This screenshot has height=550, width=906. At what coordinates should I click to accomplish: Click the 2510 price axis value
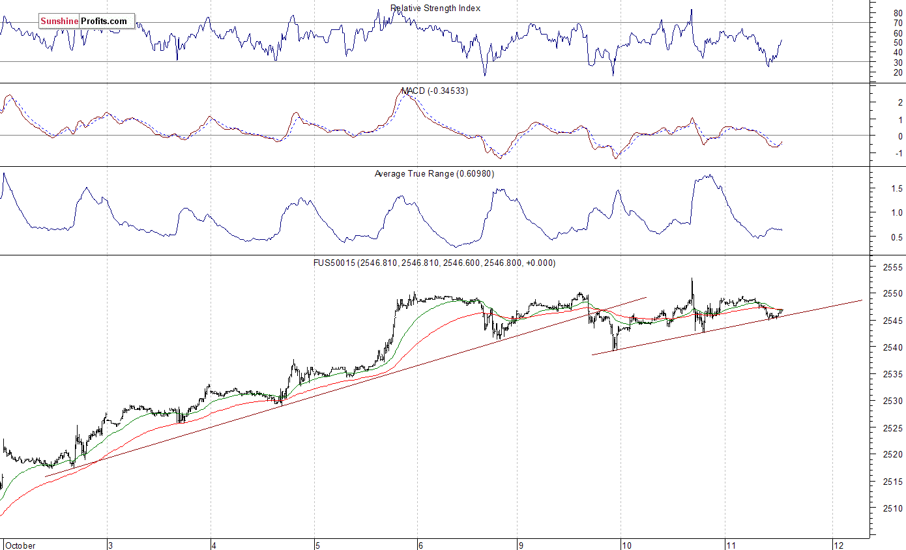pyautogui.click(x=893, y=508)
